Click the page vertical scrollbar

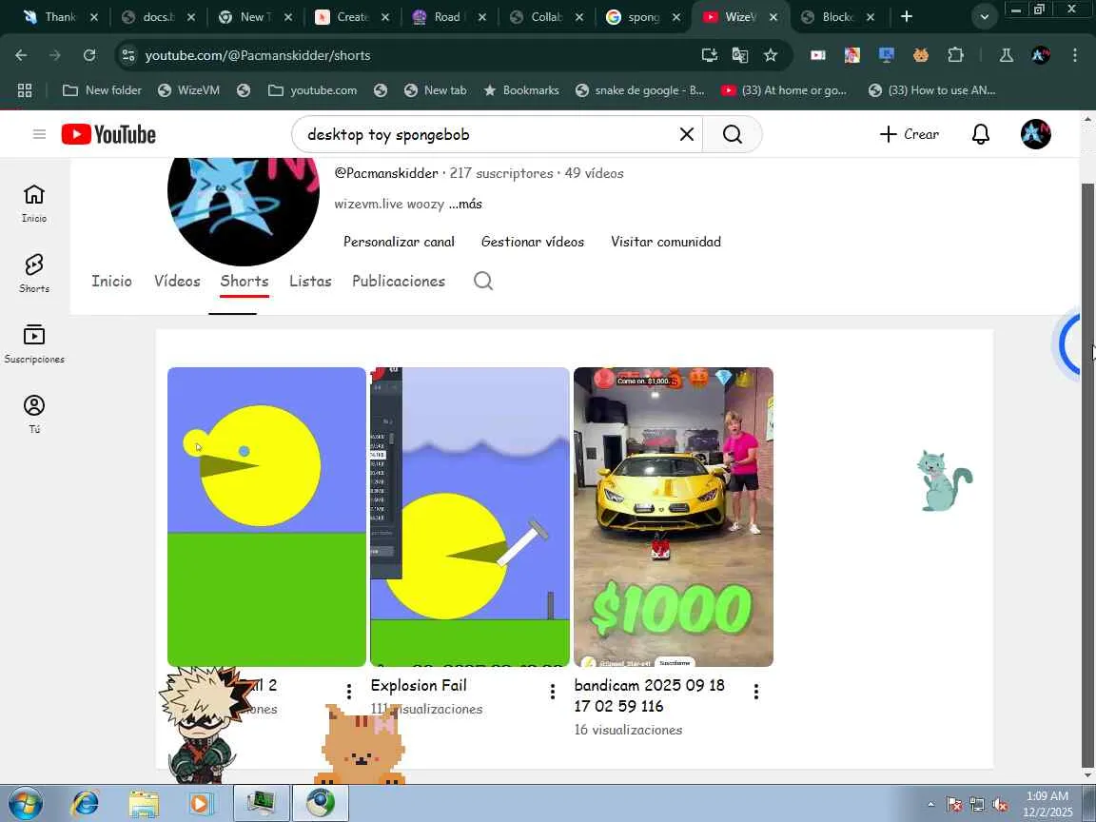click(1086, 476)
